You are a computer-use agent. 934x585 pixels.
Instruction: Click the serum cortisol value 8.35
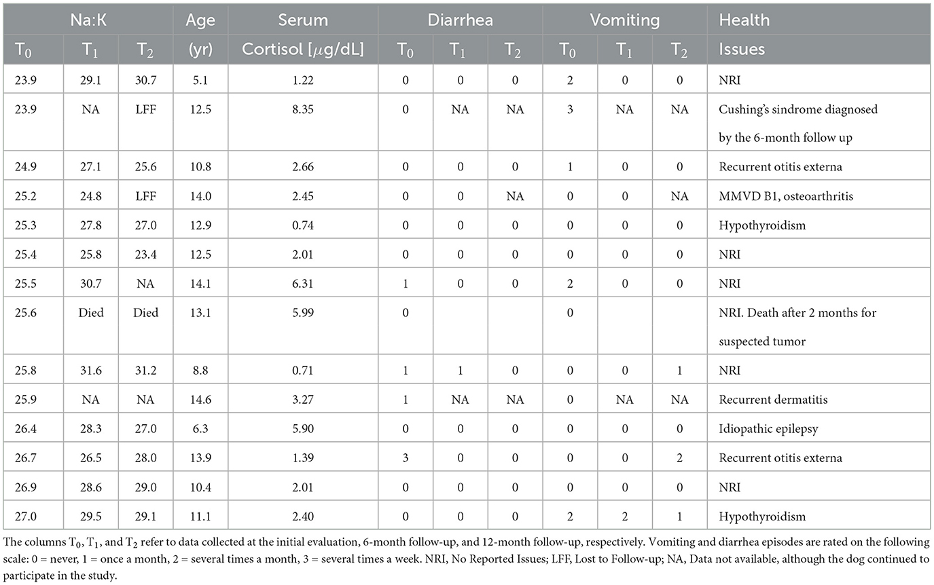pyautogui.click(x=303, y=109)
